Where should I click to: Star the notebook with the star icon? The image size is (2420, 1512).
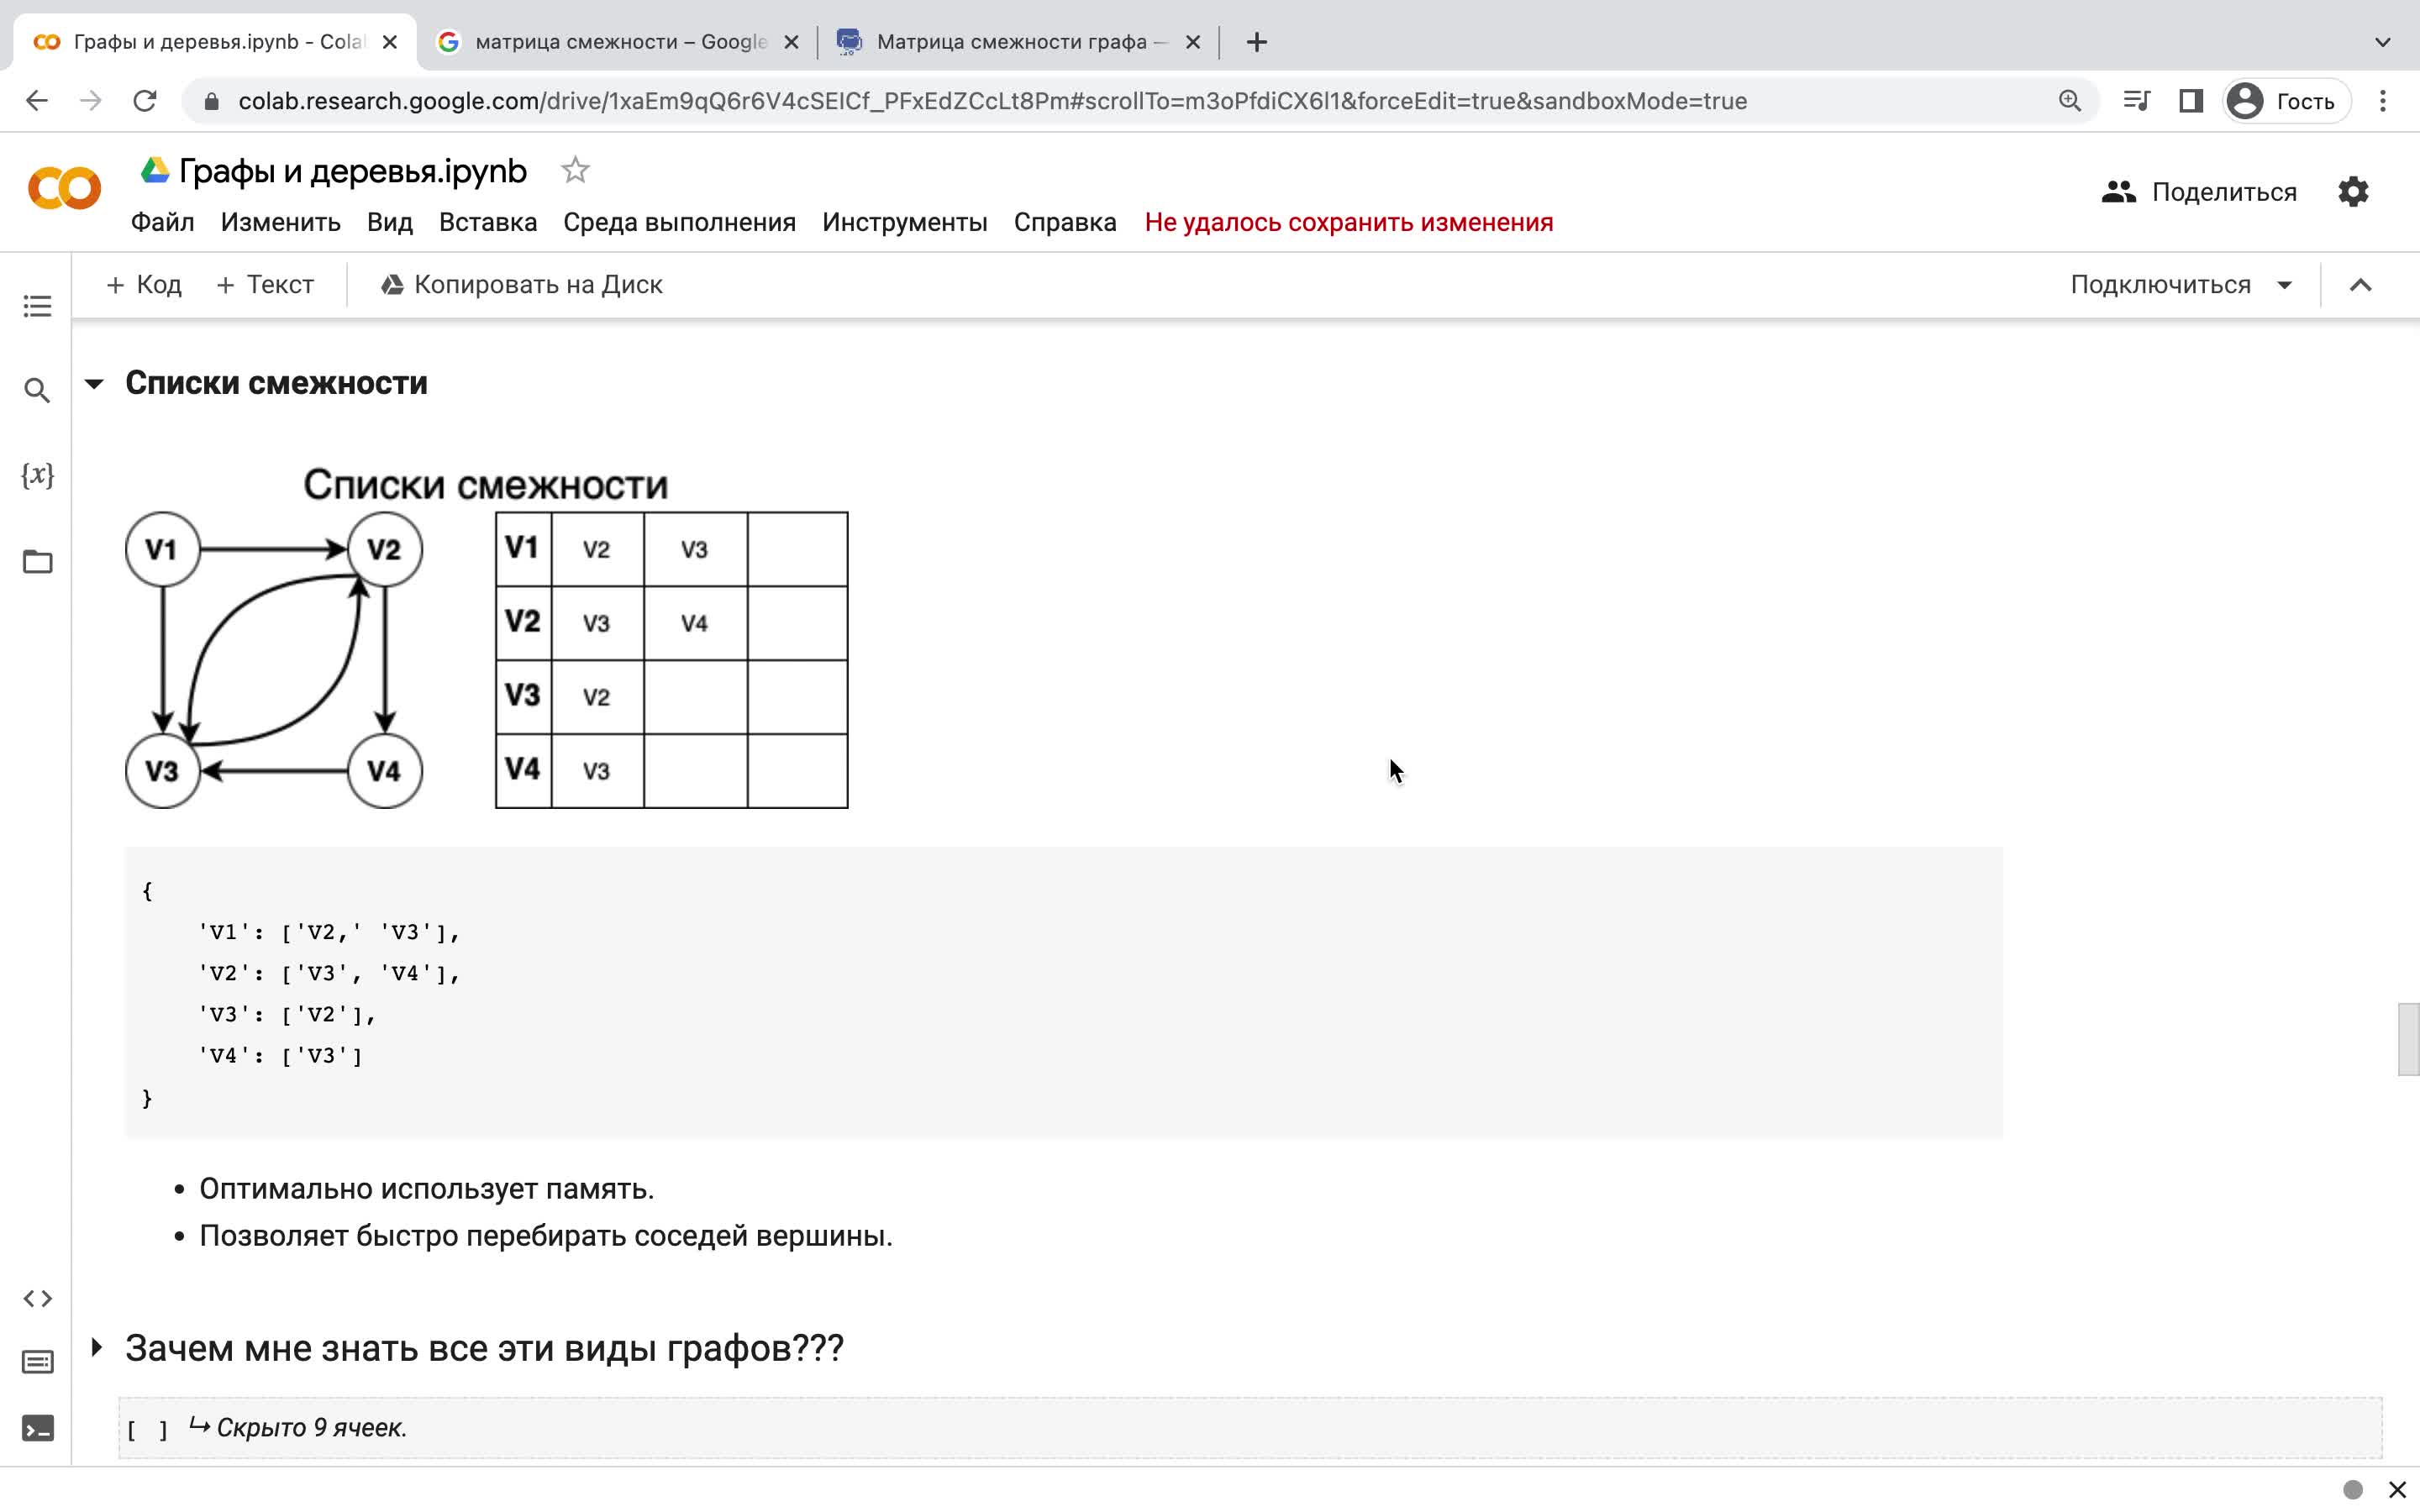click(575, 171)
